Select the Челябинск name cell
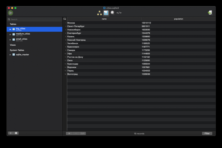Viewport: 222px width, 148px height. click(x=104, y=43)
